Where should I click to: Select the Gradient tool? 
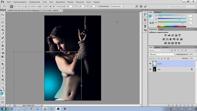coord(3,57)
